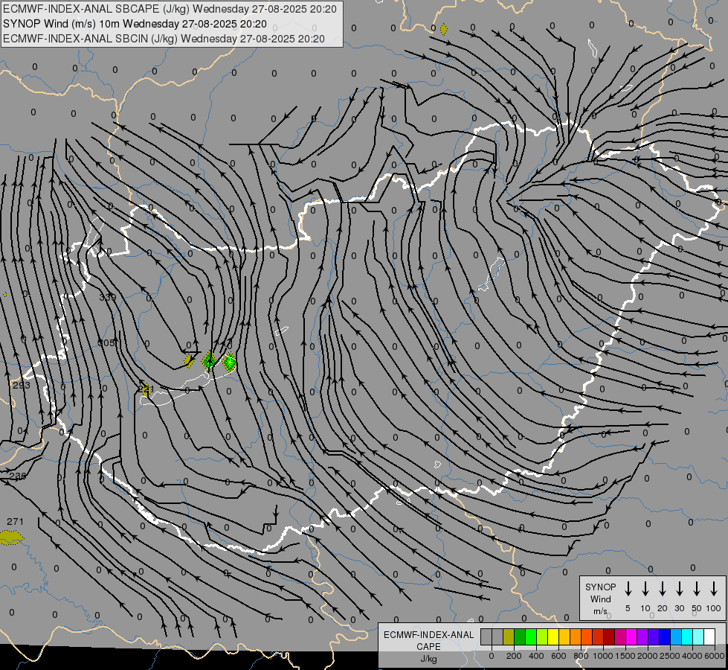
Task: Click the small olive CAPE marker near the top border
Action: point(444,30)
